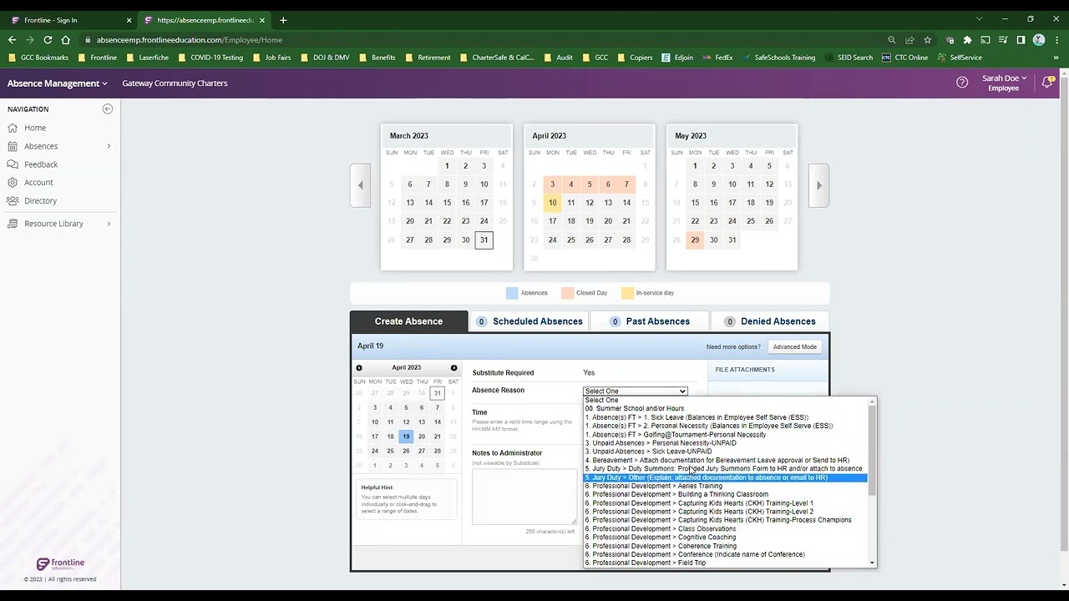
Task: Click the Gateway Community Charters organization name
Action: pyautogui.click(x=175, y=83)
